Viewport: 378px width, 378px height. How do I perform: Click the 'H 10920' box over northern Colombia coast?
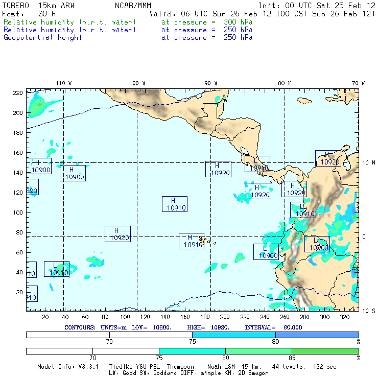(328, 158)
